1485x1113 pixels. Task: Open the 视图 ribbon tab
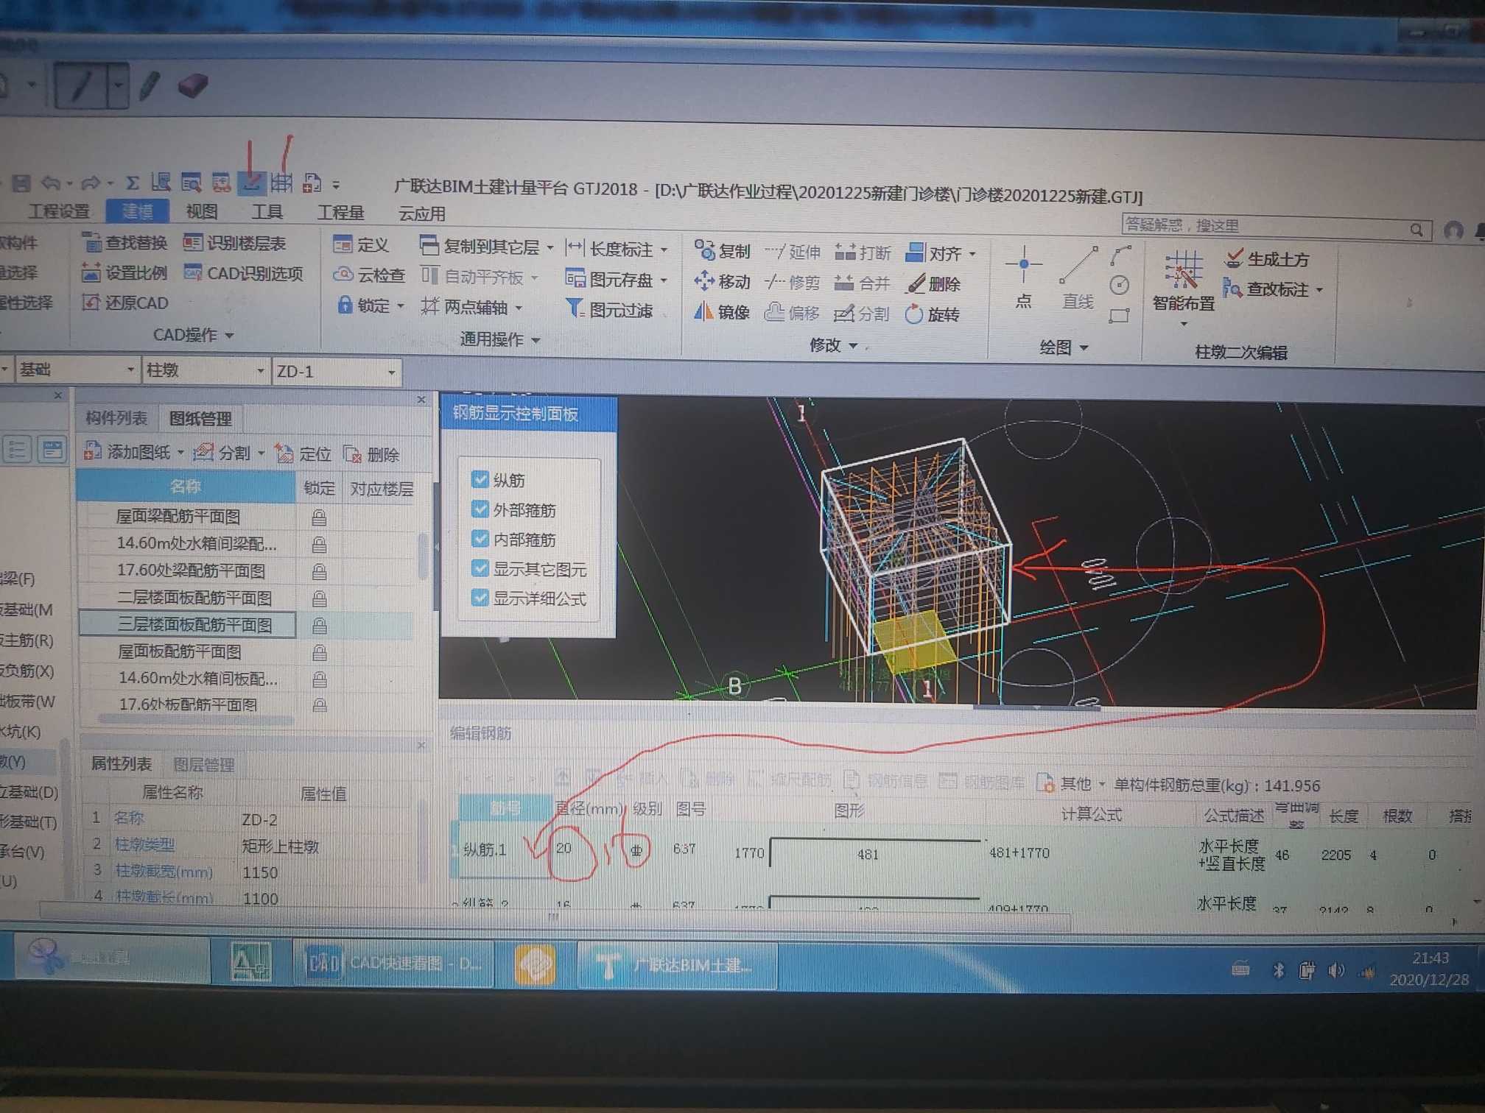pyautogui.click(x=202, y=211)
